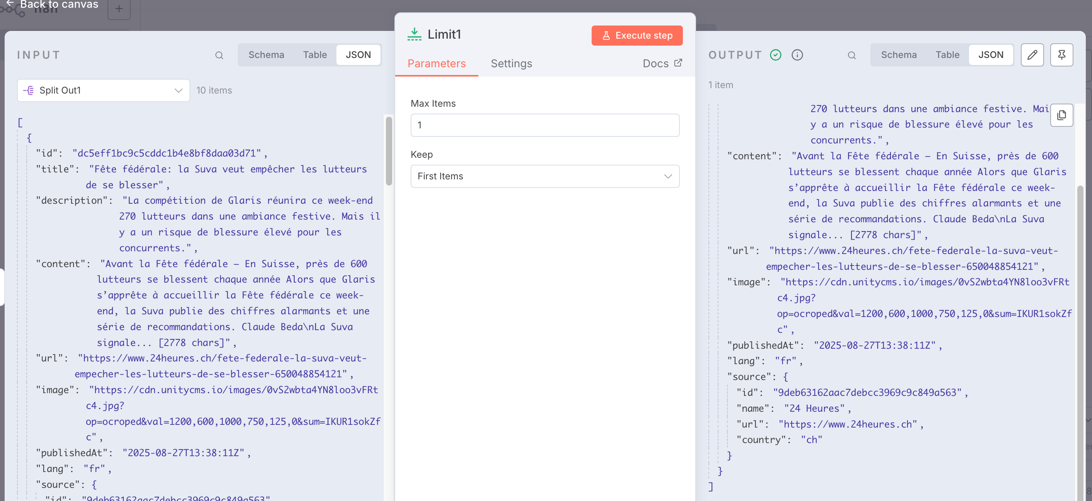Select the Parameters tab
Screen dimensions: 1092x501
pyautogui.click(x=436, y=63)
